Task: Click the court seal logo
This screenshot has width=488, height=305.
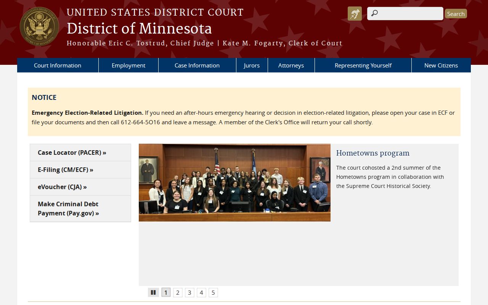Action: click(39, 27)
